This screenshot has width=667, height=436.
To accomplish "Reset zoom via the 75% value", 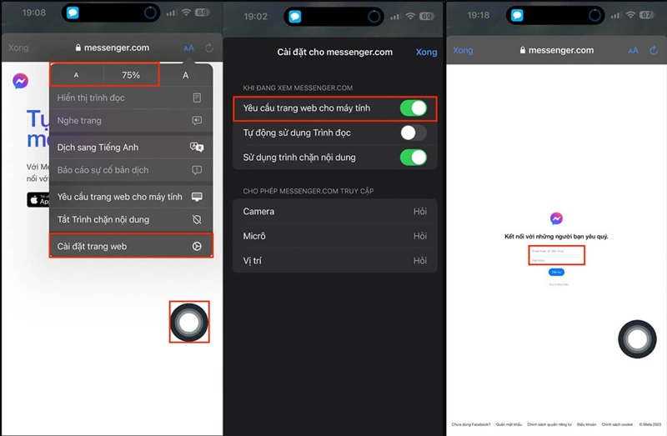I will (x=131, y=75).
